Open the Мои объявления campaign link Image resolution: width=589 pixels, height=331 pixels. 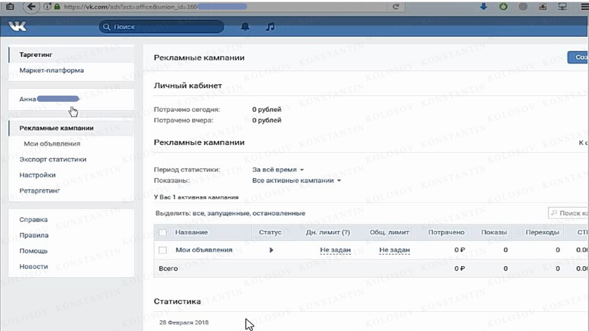pos(204,250)
